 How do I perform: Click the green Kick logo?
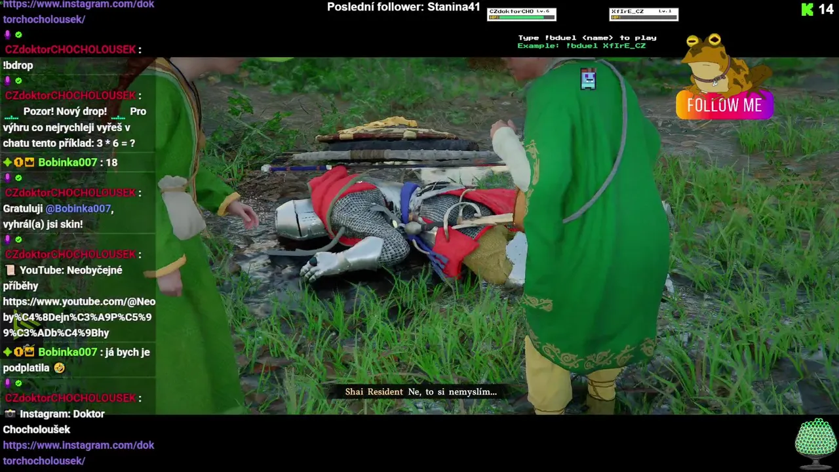point(808,9)
